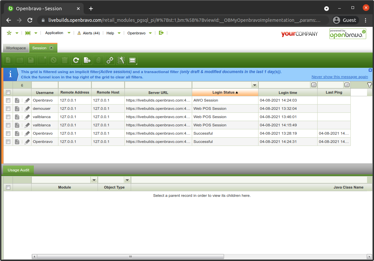Click the logout icon in top menu
374x261 pixels.
click(x=161, y=33)
